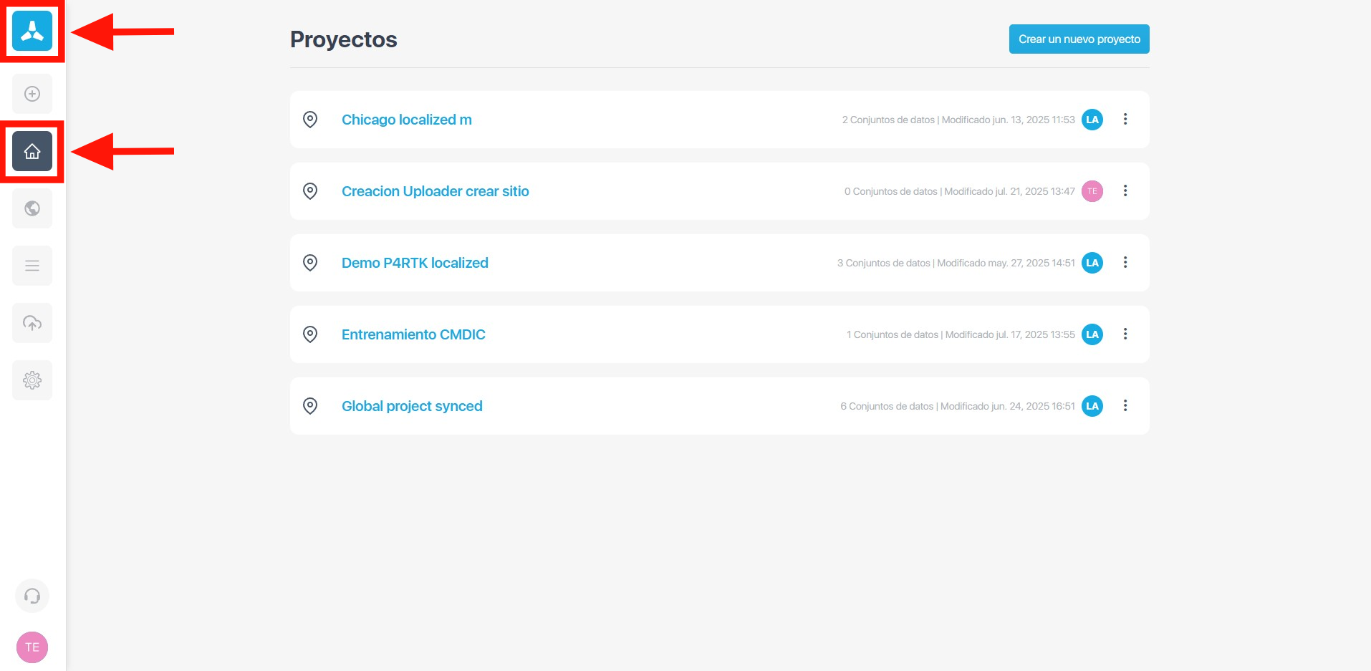Open options menu for Demo P4RTK localized
Screen dimensions: 1371x671
point(1125,263)
